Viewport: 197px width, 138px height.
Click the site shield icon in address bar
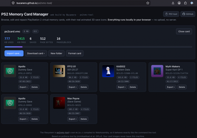(13, 3)
